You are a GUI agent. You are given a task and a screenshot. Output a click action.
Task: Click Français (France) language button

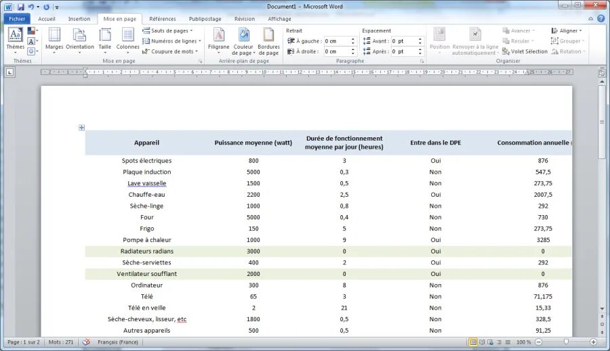coord(118,342)
